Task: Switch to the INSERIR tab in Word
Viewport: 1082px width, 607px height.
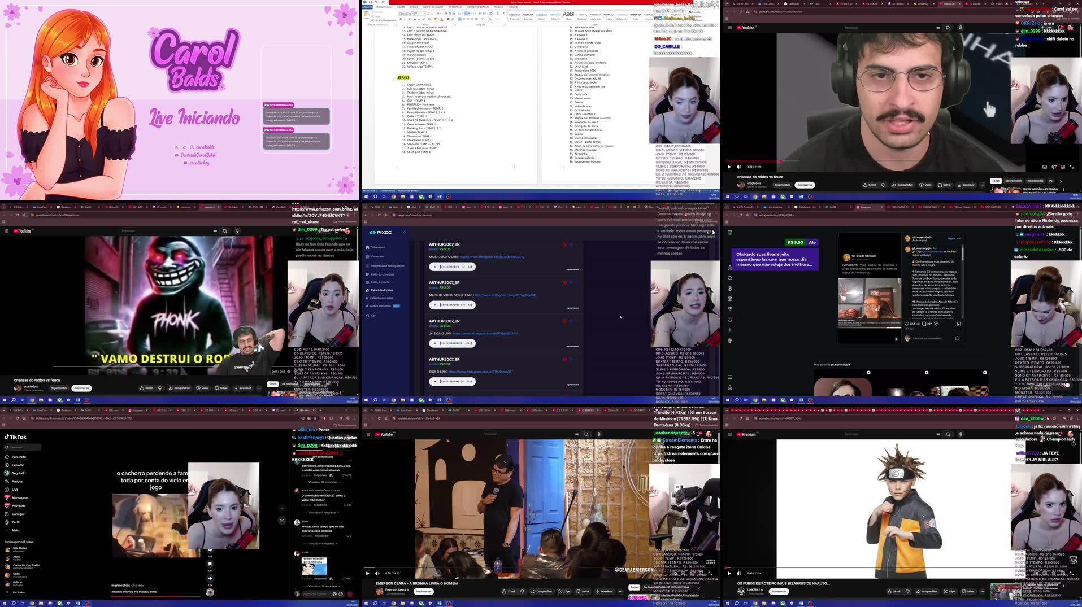Action: point(401,7)
